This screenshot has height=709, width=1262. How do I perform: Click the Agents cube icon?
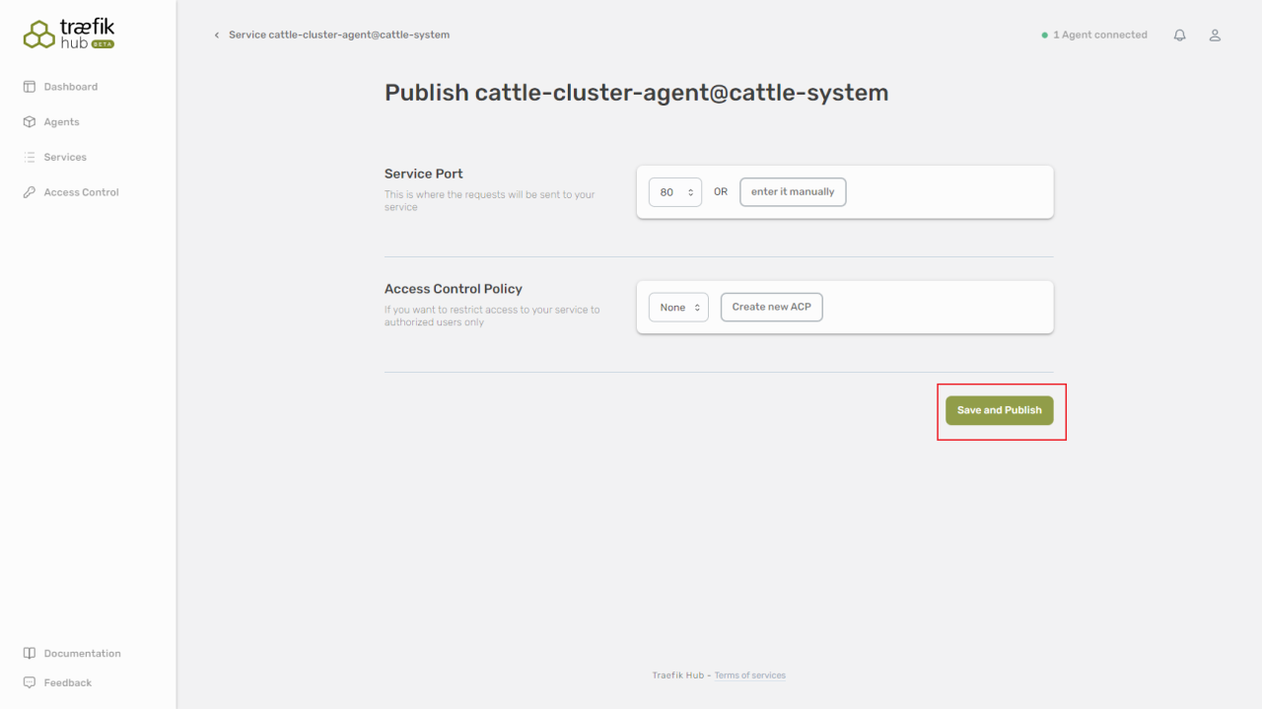(x=30, y=122)
